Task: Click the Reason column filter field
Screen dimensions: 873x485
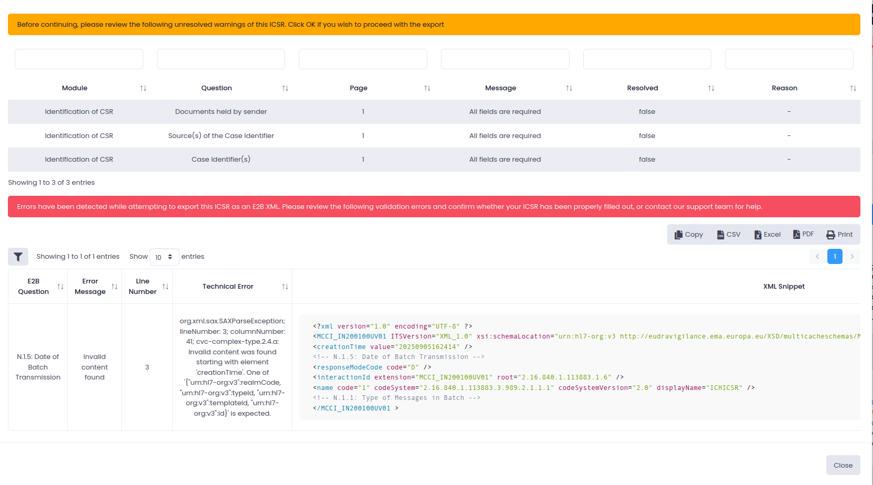Action: click(788, 59)
